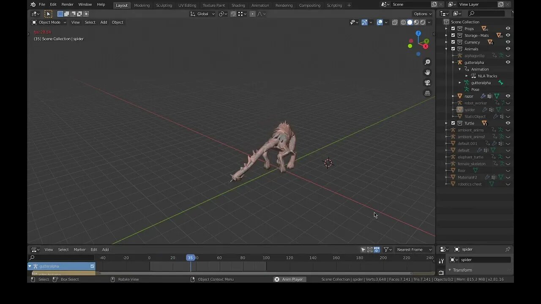Hide gutteralpha with its eye icon
Screen dimensions: 541x304
(x=508, y=62)
